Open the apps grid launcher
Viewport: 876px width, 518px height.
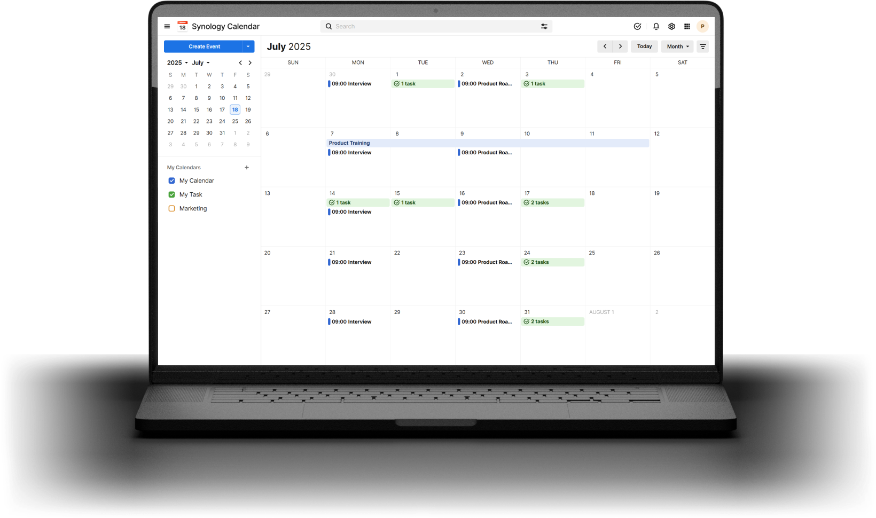coord(687,26)
